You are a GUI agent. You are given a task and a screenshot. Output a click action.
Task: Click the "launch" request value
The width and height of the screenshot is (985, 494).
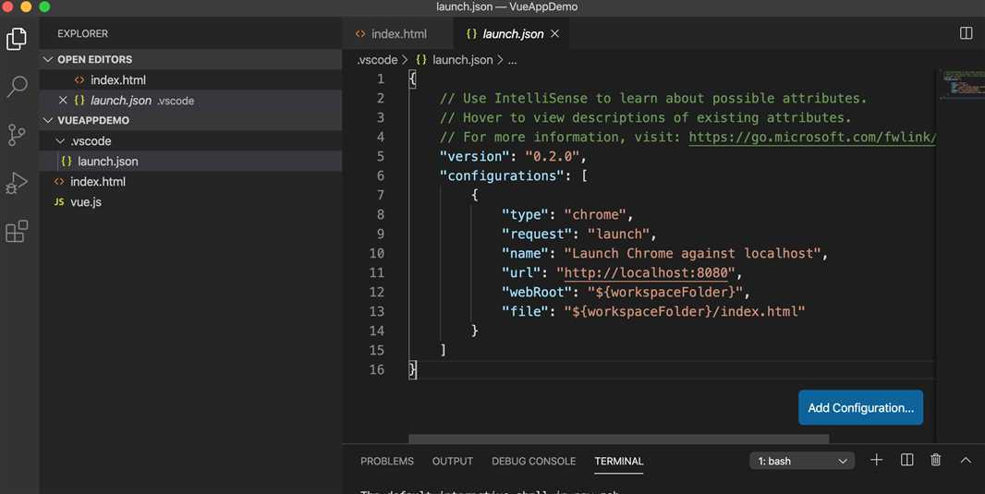pos(618,235)
